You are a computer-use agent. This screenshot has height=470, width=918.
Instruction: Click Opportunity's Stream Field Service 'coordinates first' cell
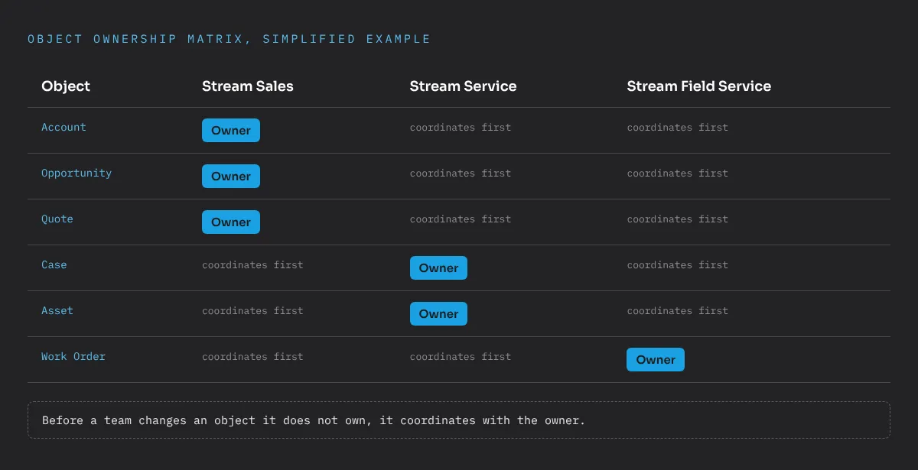(678, 173)
